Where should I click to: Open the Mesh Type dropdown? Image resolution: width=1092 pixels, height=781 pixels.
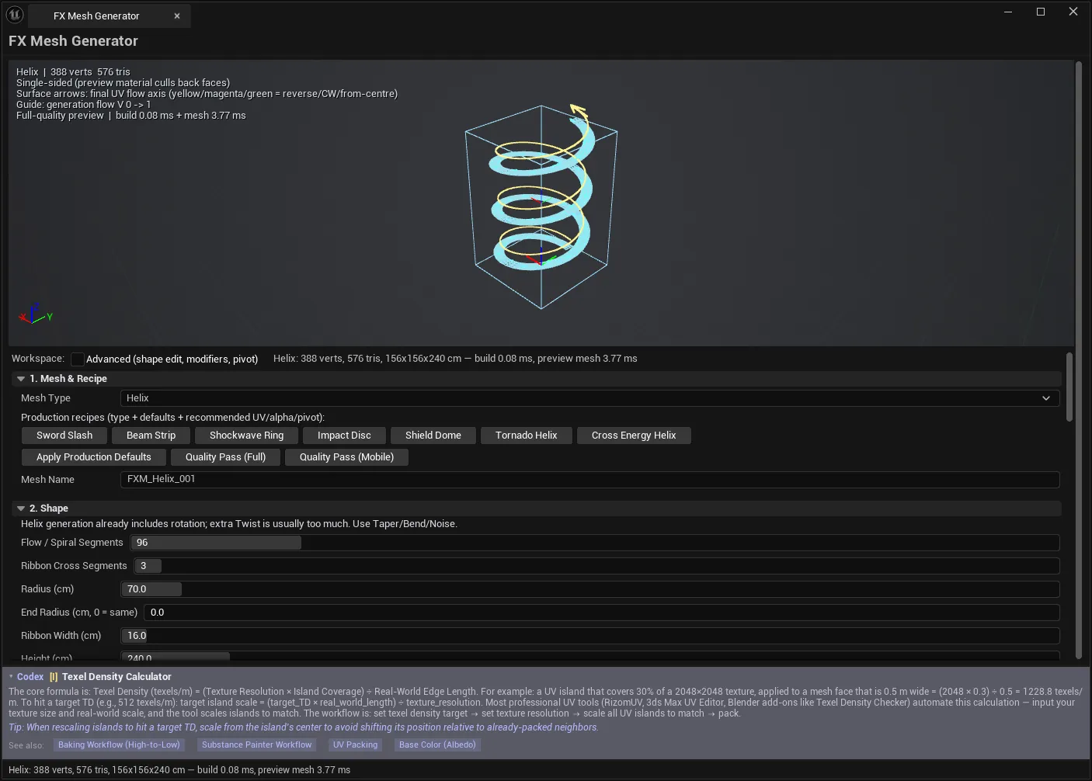(x=589, y=398)
